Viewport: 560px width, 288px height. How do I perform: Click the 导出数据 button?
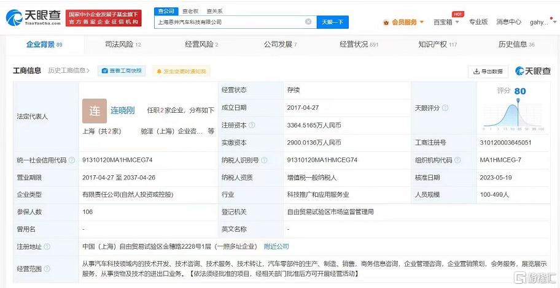coord(488,71)
